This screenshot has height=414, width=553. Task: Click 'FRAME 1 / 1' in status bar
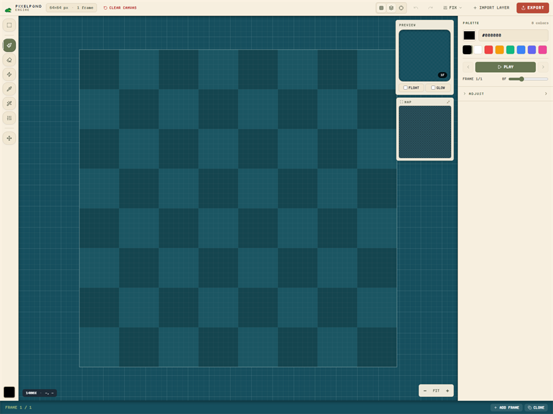coord(19,407)
